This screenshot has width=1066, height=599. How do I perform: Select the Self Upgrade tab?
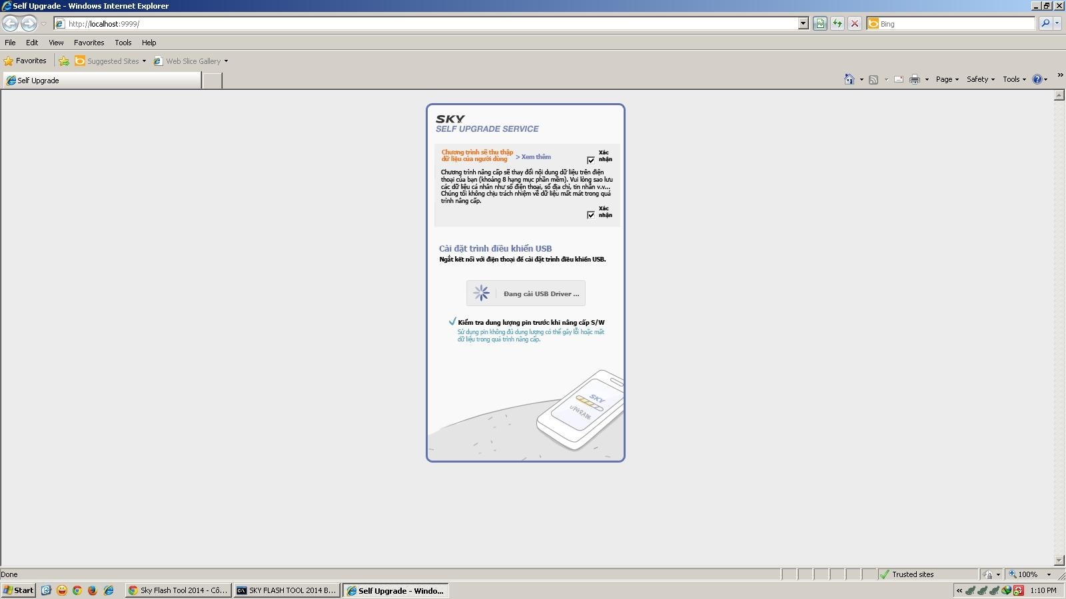(101, 81)
